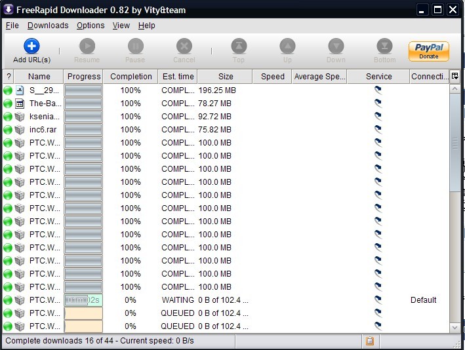Click the 75.82 MB size cell
Screen dimensions: 465x350
[214, 130]
